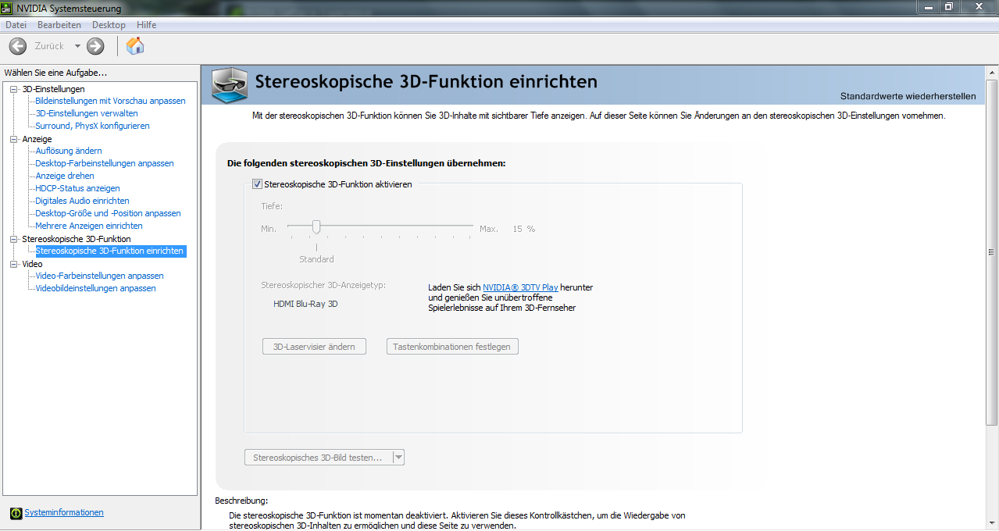Open NVIDIA 3DTV Play link

coord(520,287)
